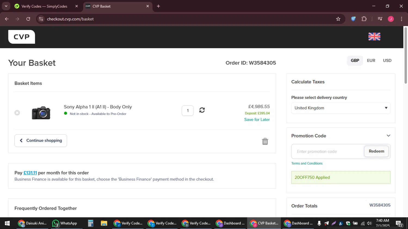Open taskbar notification center icon

[399, 224]
